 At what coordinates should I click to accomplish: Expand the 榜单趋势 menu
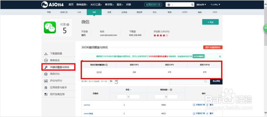tap(82, 5)
